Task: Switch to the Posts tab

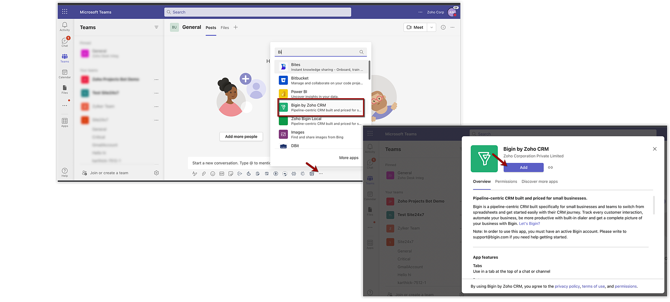Action: [x=211, y=28]
